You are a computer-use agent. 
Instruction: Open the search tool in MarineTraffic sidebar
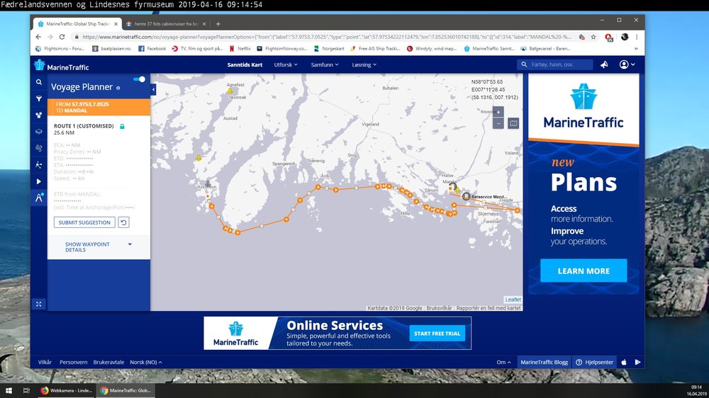(39, 82)
